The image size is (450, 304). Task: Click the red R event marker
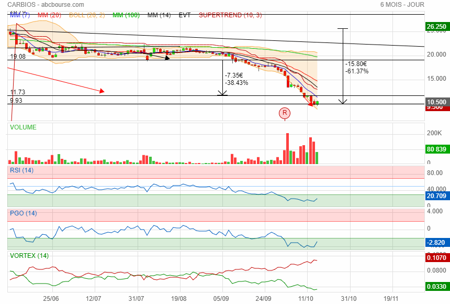285,113
